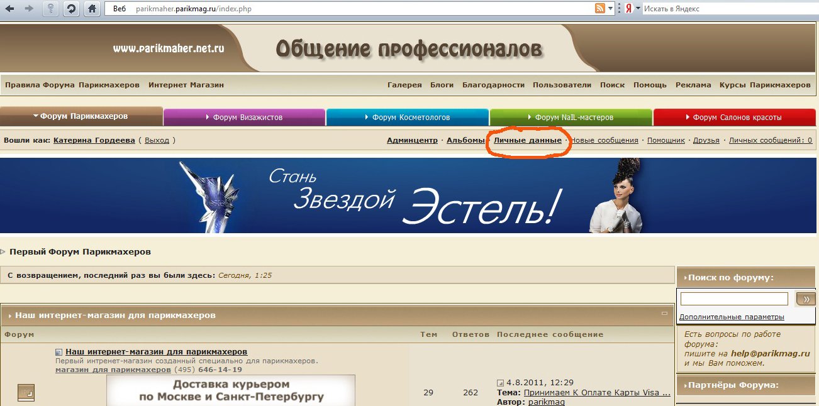Open thread Принимаем К Оплате Карты Visa

point(597,392)
